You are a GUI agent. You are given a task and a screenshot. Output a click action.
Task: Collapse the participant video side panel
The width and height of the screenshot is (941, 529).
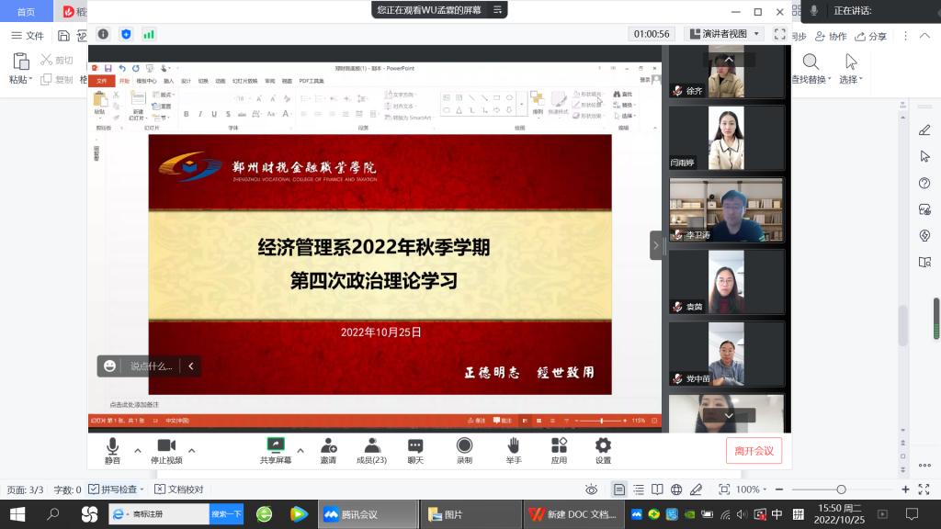656,245
